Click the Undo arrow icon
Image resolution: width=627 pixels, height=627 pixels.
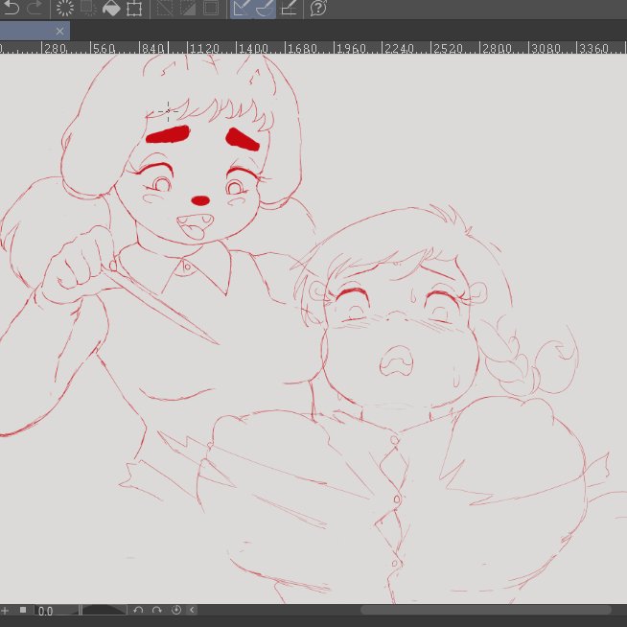coord(12,9)
